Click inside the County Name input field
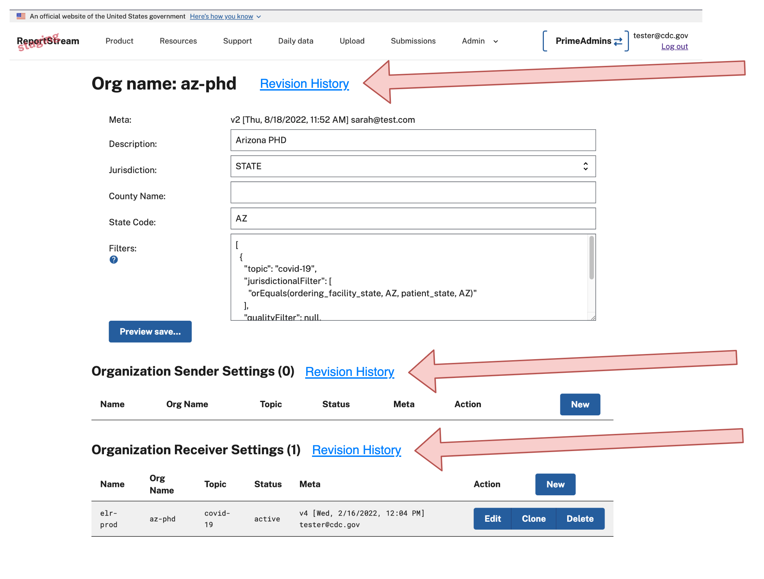This screenshot has width=764, height=579. (x=413, y=192)
